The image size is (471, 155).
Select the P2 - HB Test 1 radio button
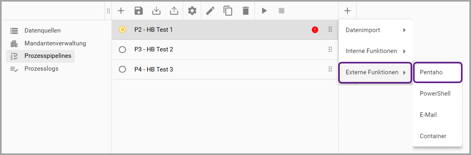tap(122, 30)
